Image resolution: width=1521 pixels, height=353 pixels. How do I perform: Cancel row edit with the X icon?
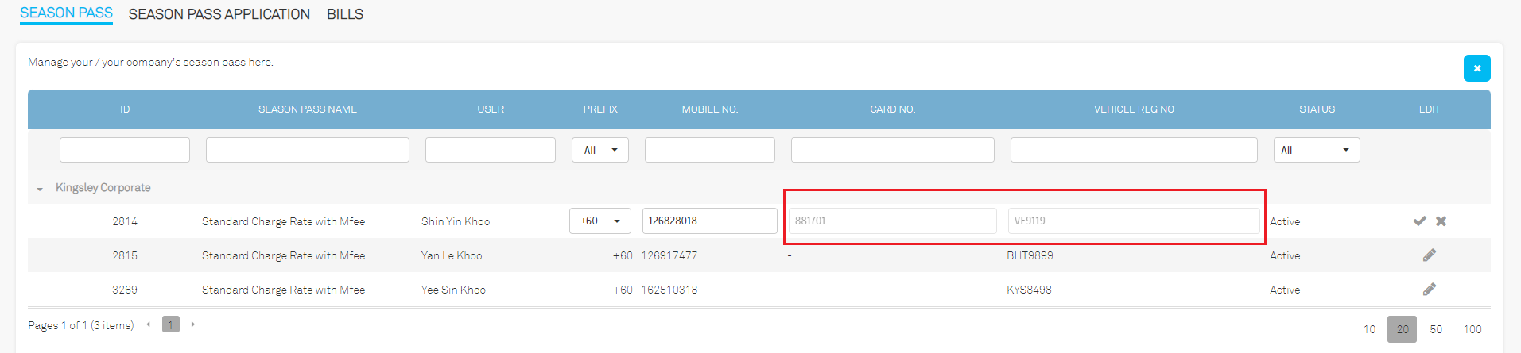[1441, 221]
